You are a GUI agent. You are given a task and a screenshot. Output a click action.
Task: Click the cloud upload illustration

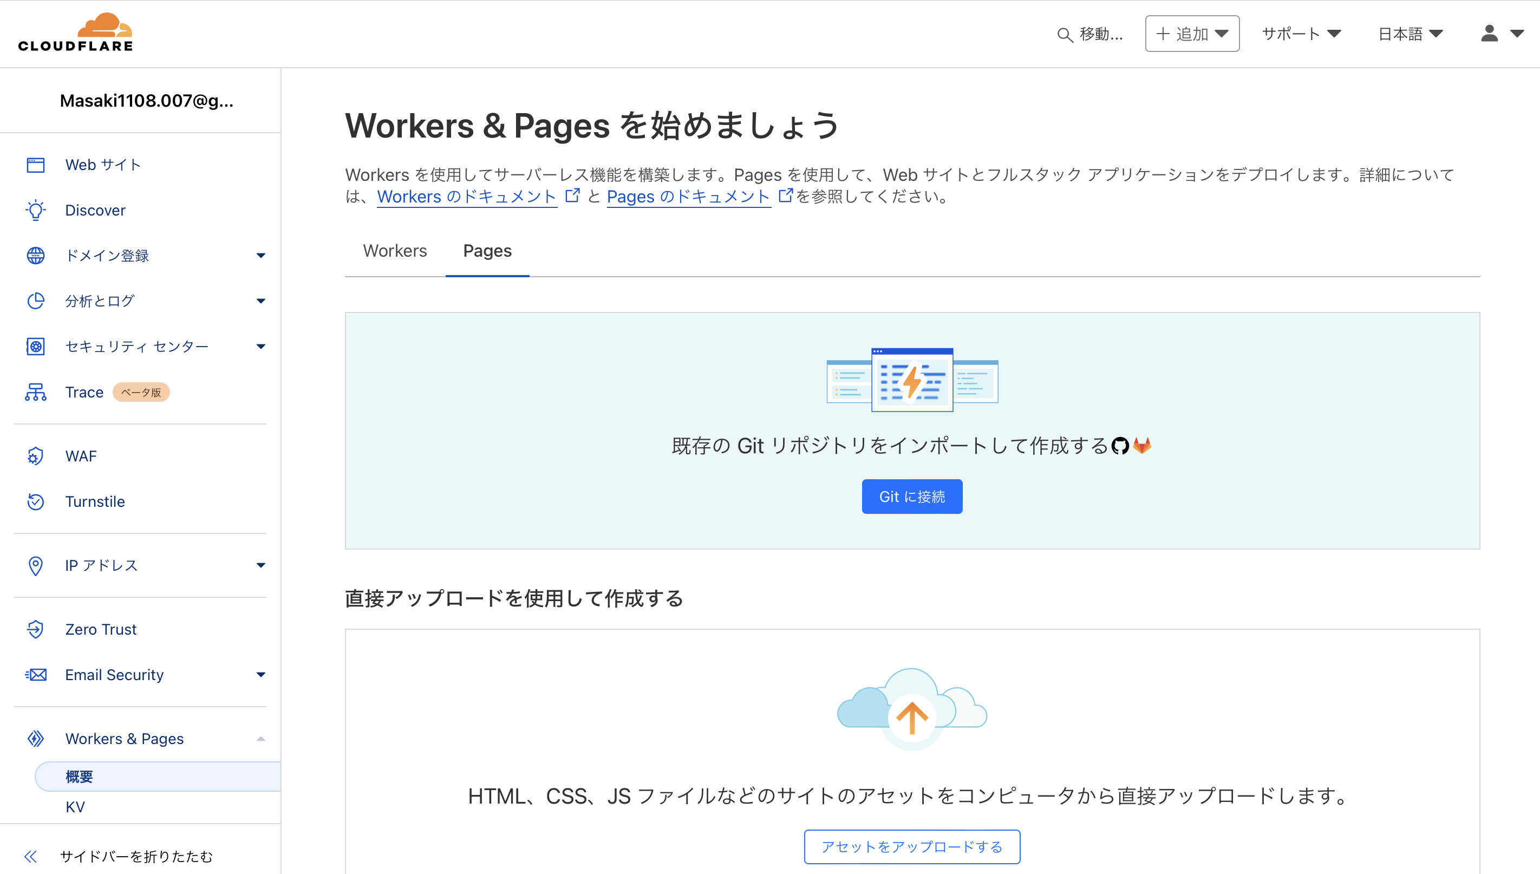912,708
